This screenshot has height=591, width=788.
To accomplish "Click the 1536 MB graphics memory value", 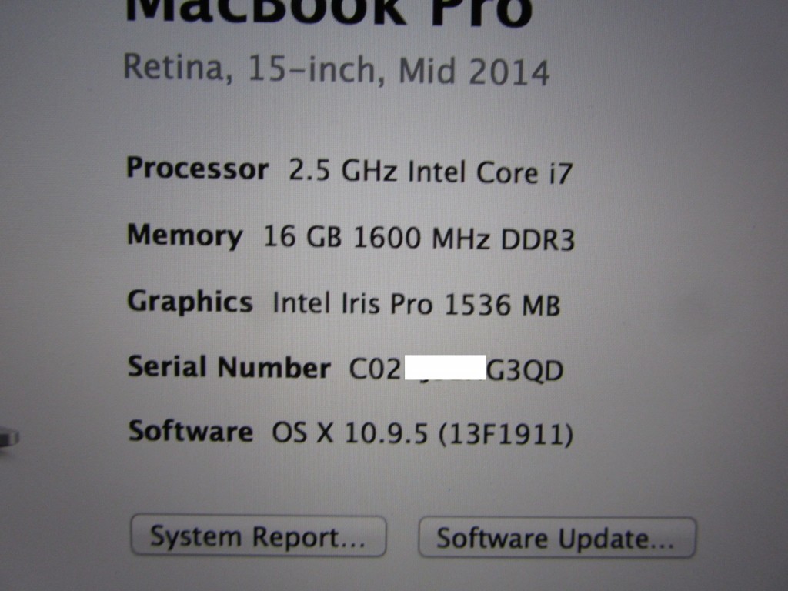I will pos(502,305).
